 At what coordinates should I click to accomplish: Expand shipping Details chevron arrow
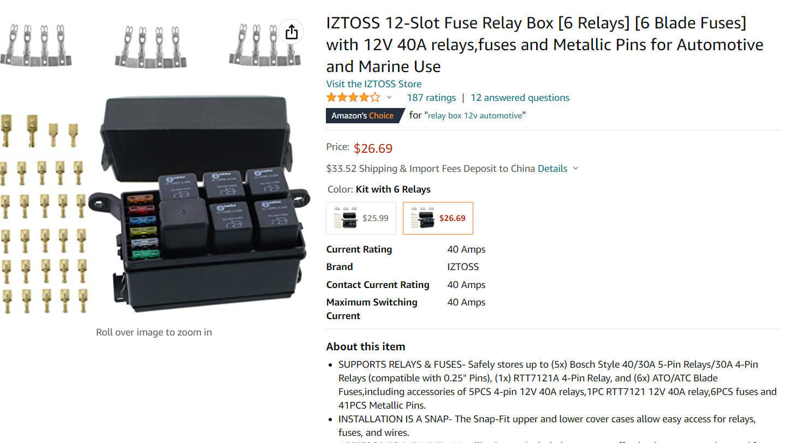[575, 169]
